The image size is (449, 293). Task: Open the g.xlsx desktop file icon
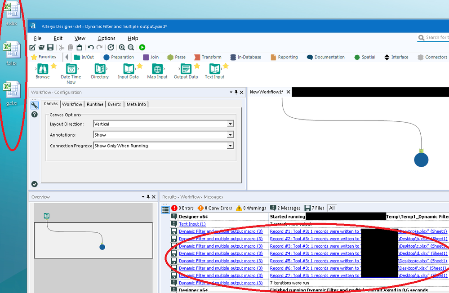(12, 93)
